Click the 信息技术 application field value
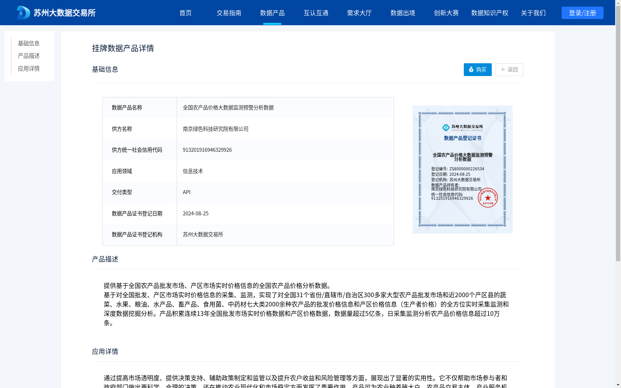The image size is (621, 388). coord(193,171)
